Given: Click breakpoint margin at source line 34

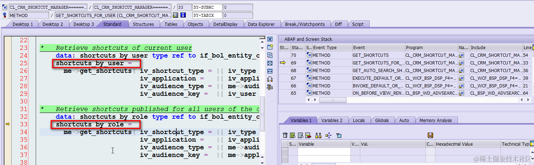Looking at the screenshot, I should click(8, 132).
